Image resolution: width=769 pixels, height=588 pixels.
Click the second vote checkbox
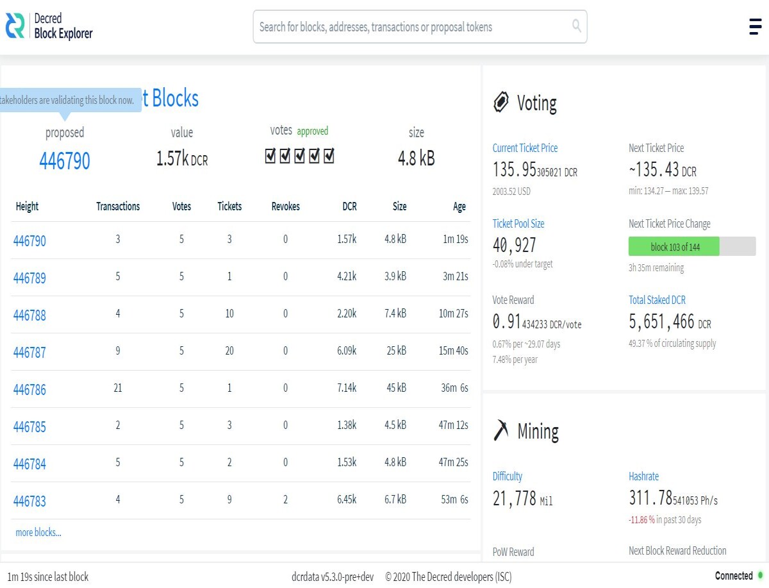(x=285, y=156)
